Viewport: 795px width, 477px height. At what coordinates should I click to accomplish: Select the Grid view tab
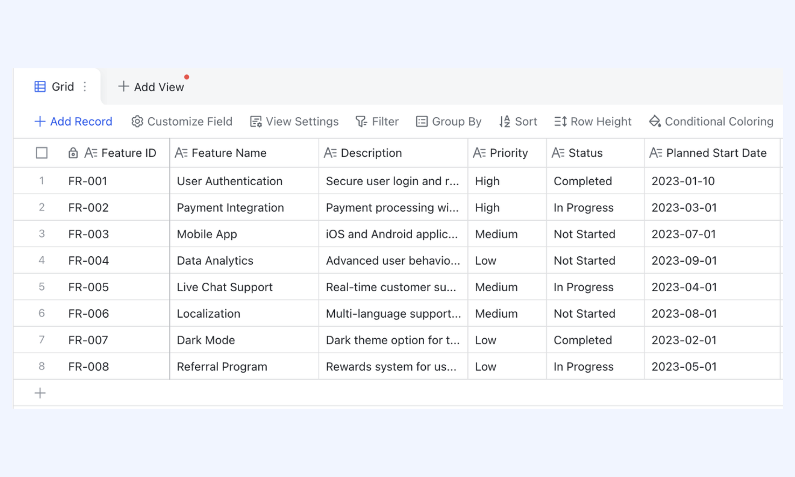coord(54,87)
